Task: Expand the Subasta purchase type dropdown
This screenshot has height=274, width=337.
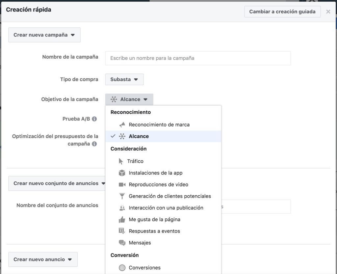Action: pos(124,79)
